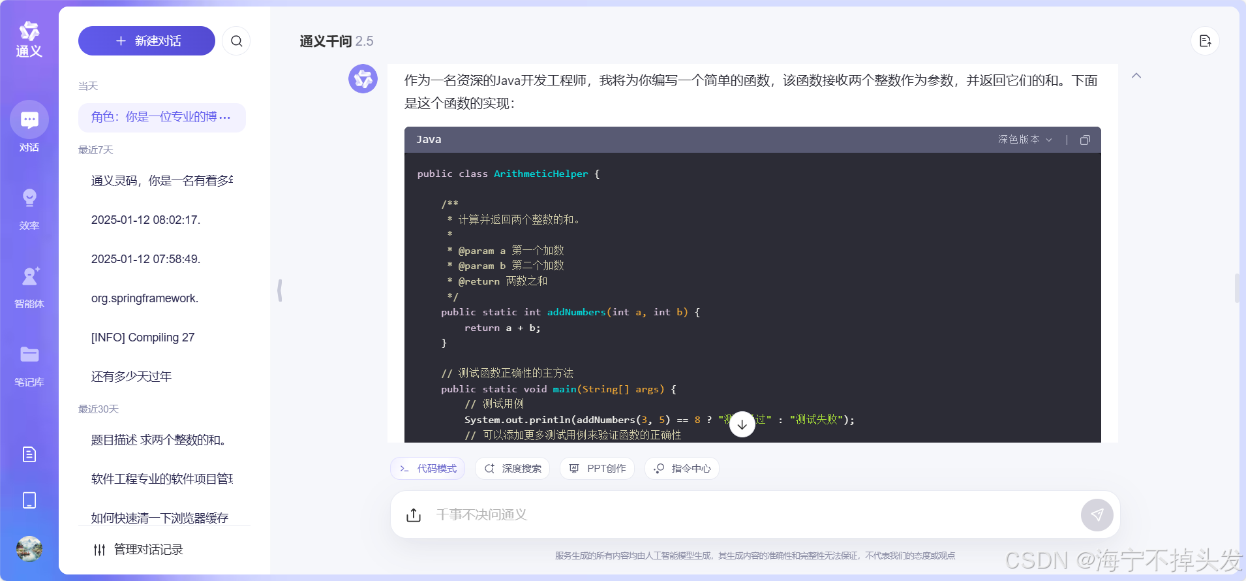1246x581 pixels.
Task: Click the Tongyi logo in the sidebar
Action: pyautogui.click(x=29, y=39)
